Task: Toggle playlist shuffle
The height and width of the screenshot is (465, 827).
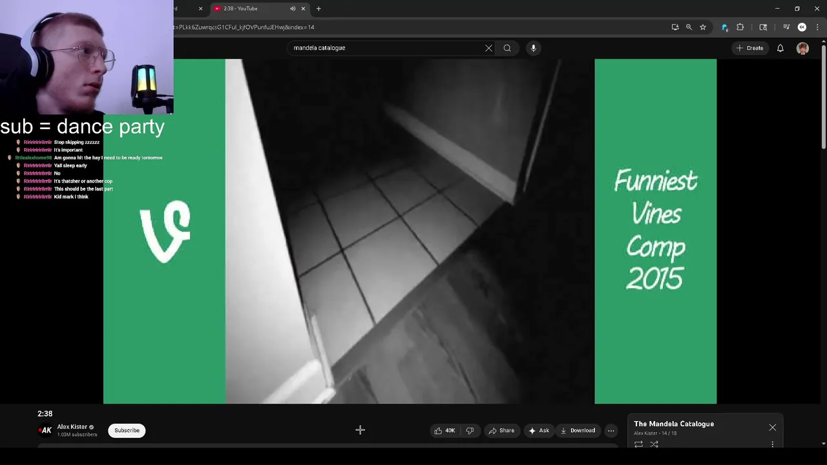Action: click(x=654, y=444)
